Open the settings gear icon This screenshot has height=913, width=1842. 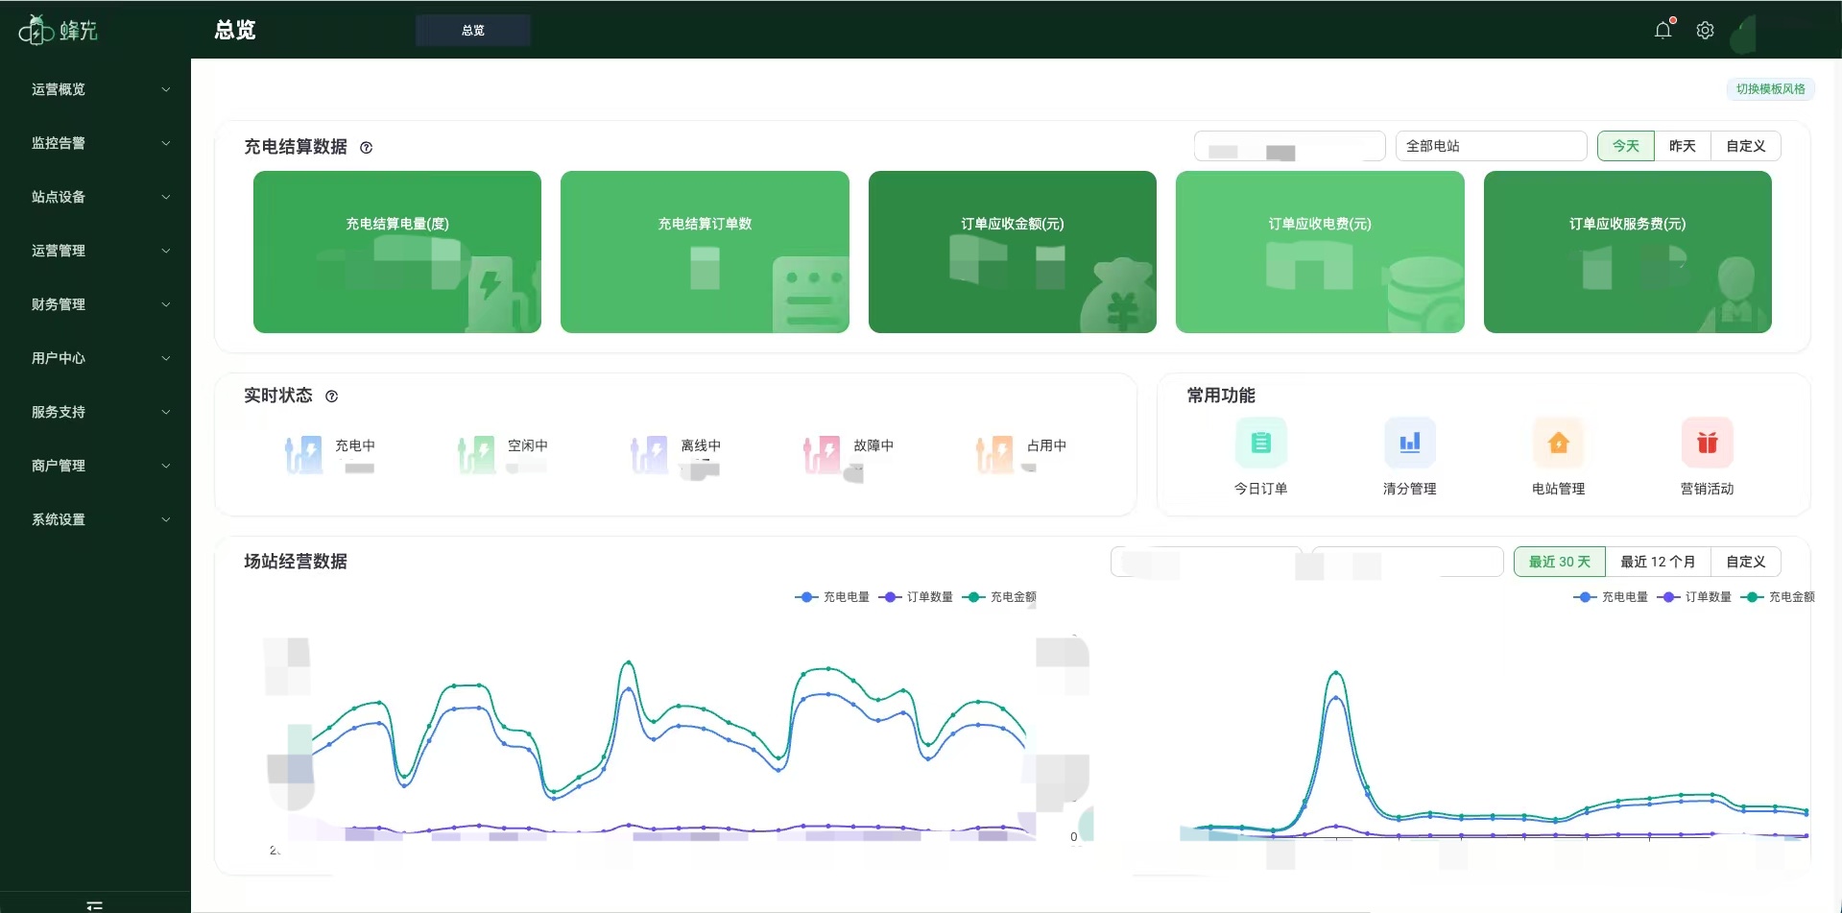(1705, 30)
